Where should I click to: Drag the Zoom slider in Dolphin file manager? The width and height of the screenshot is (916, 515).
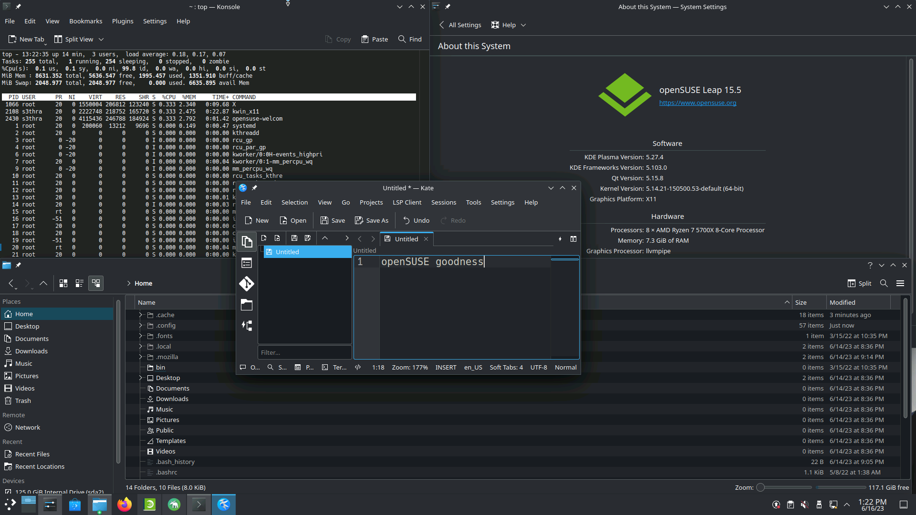(x=761, y=487)
